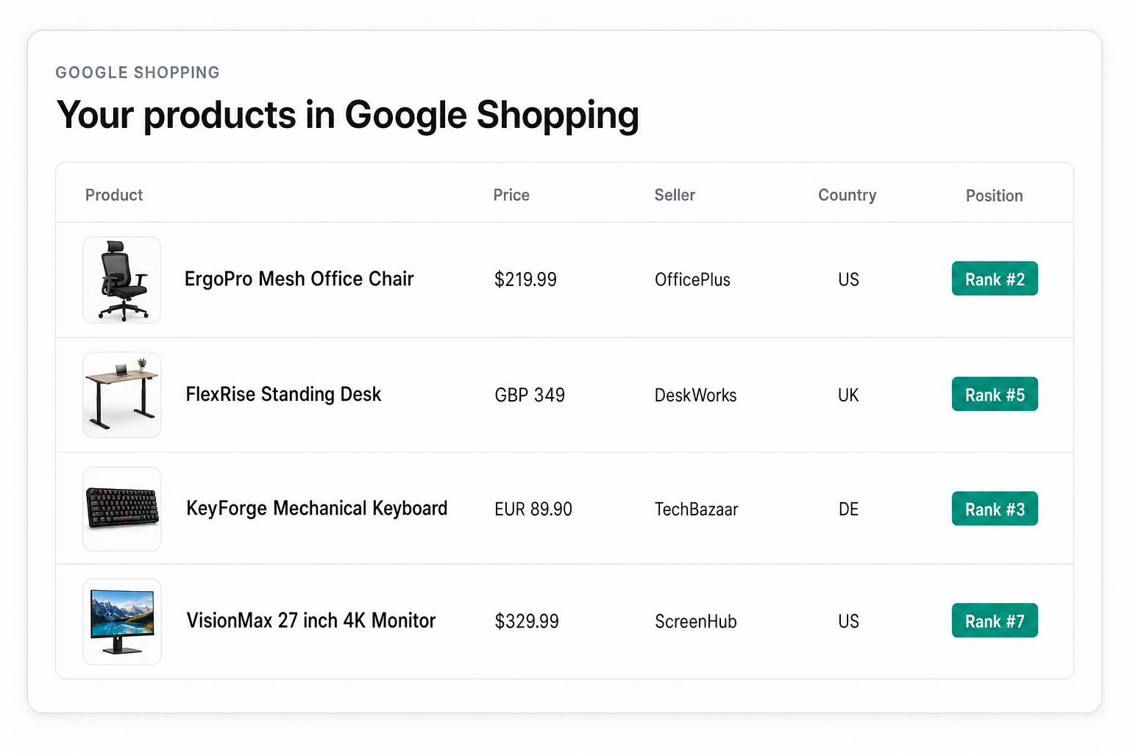The width and height of the screenshot is (1130, 753).
Task: Click the Rank #3 badge
Action: click(995, 509)
